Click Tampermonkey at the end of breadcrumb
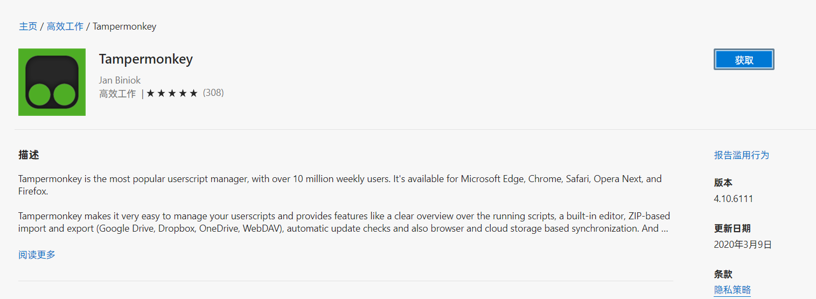The height and width of the screenshot is (299, 816). (124, 26)
